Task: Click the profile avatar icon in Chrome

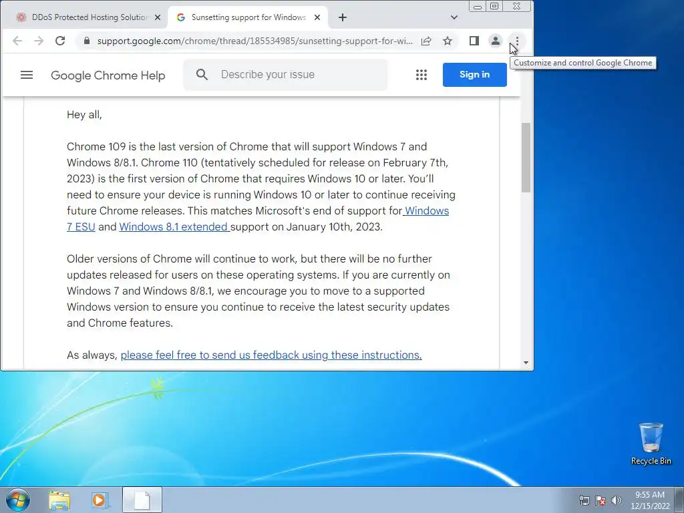Action: point(496,41)
